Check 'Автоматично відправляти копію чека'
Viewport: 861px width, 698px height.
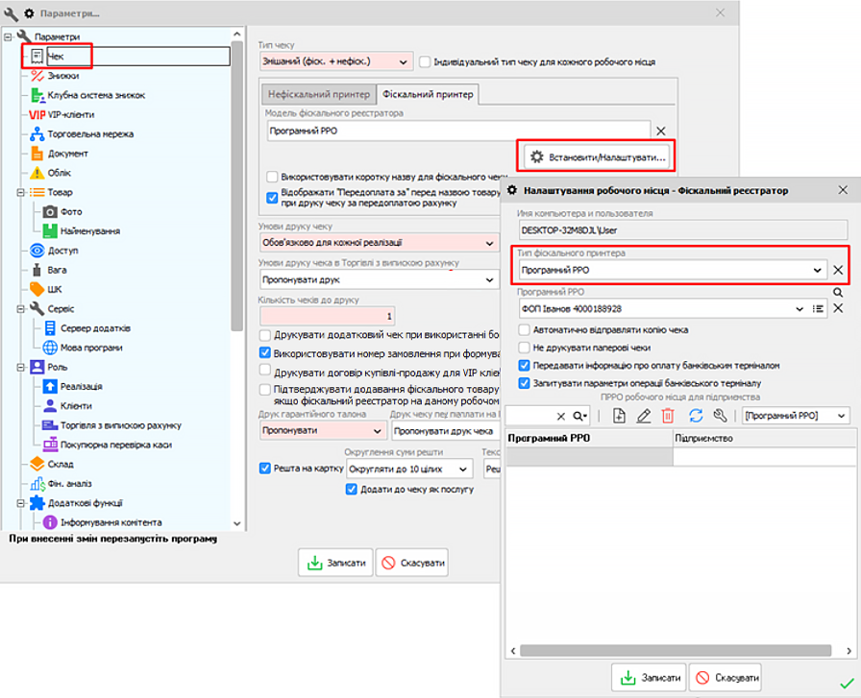525,329
